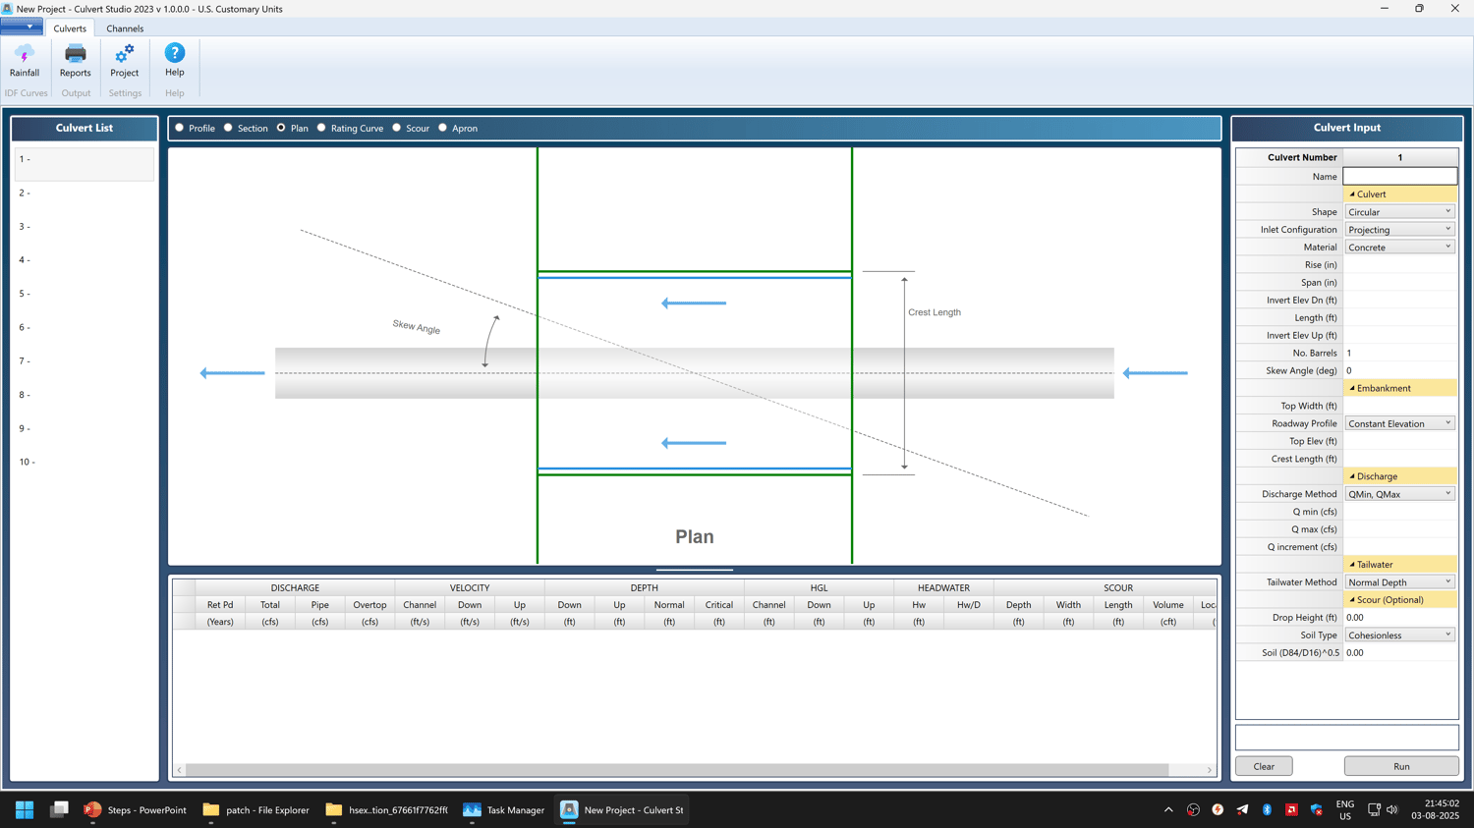
Task: Click scrollbar right arrow in results table
Action: [1210, 770]
